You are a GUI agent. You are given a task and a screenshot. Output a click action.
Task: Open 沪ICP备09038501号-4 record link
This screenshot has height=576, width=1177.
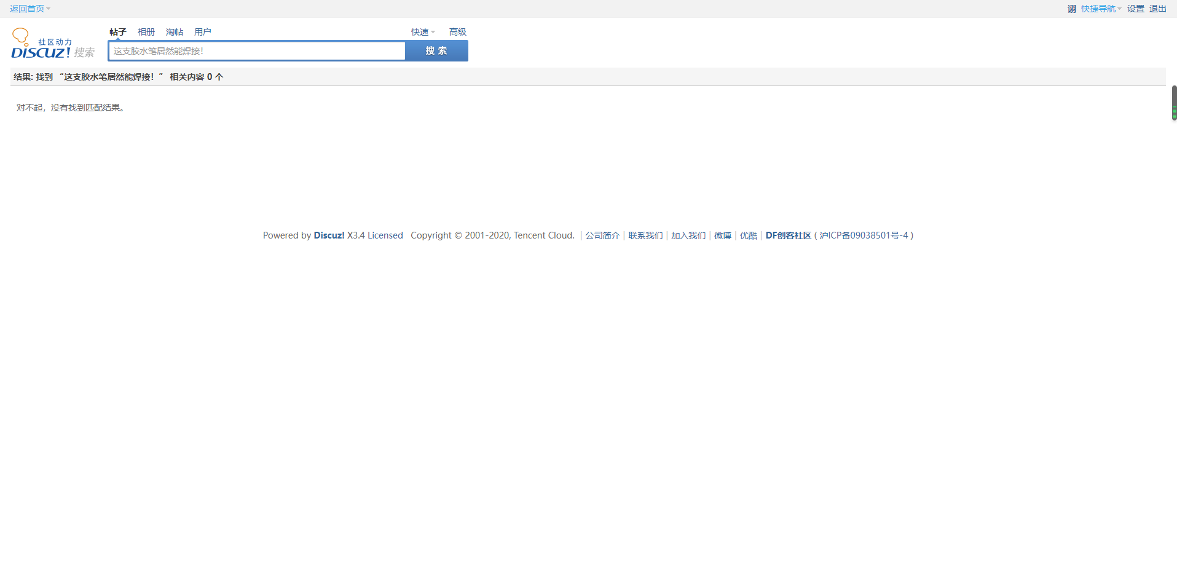(864, 235)
